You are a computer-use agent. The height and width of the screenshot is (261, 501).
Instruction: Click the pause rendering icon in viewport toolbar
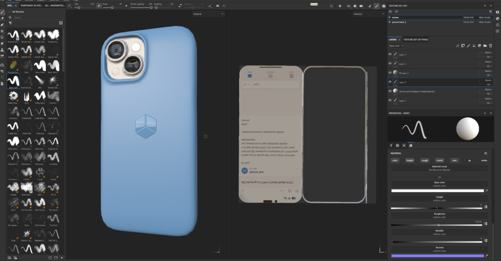click(340, 6)
